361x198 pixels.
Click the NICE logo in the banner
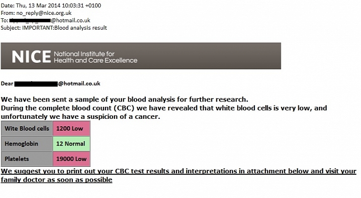[x=31, y=56]
